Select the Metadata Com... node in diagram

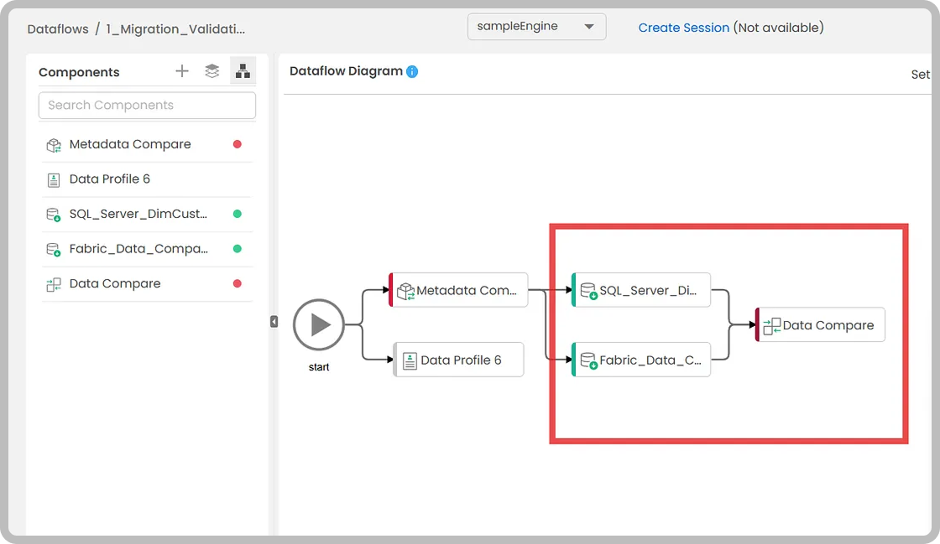458,290
